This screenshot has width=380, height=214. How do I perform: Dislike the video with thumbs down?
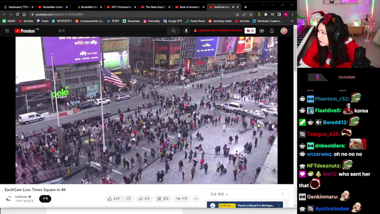[128, 199]
